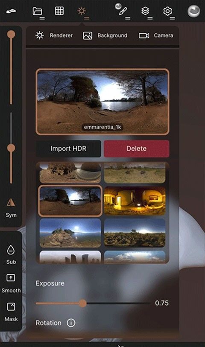
Task: Open the layers stack icon
Action: [145, 11]
